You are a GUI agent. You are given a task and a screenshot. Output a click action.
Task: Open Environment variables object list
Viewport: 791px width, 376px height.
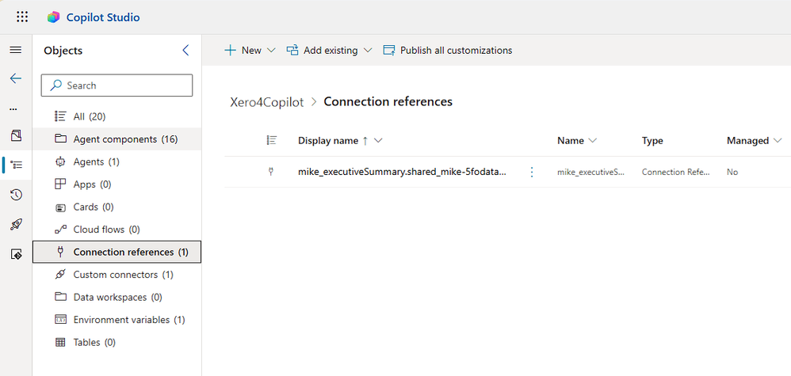click(x=129, y=320)
